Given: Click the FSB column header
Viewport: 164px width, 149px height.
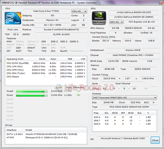Looking at the screenshot, I should pos(65,59).
